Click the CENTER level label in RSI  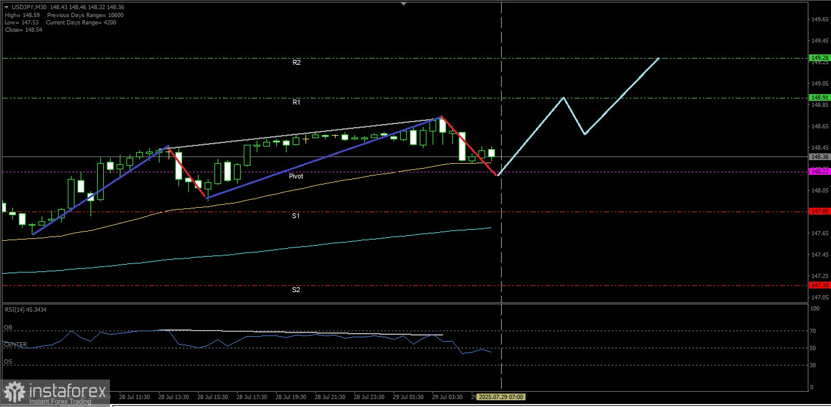[15, 345]
